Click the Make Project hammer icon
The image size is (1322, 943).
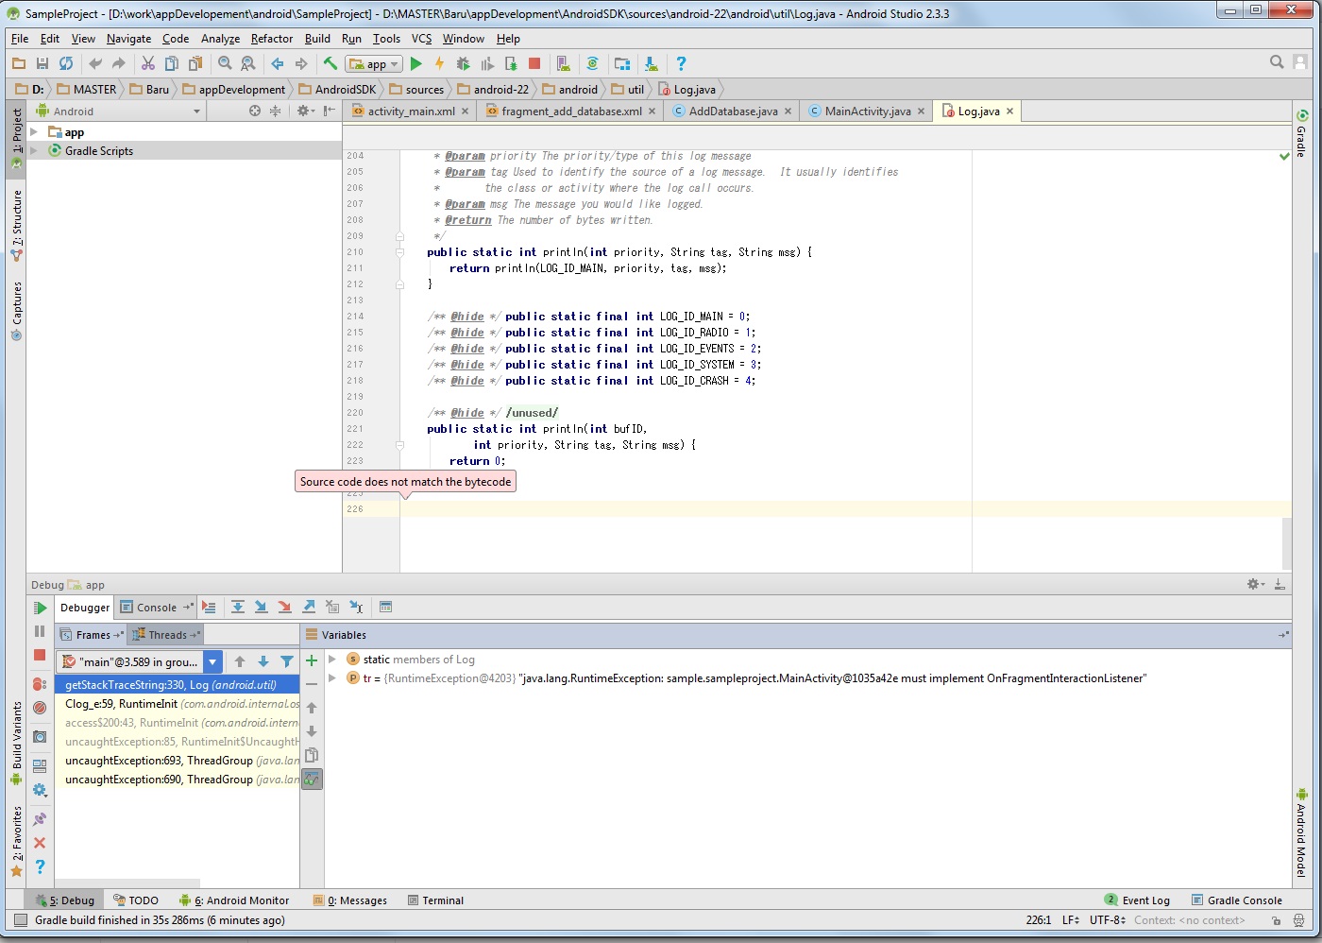pos(330,63)
